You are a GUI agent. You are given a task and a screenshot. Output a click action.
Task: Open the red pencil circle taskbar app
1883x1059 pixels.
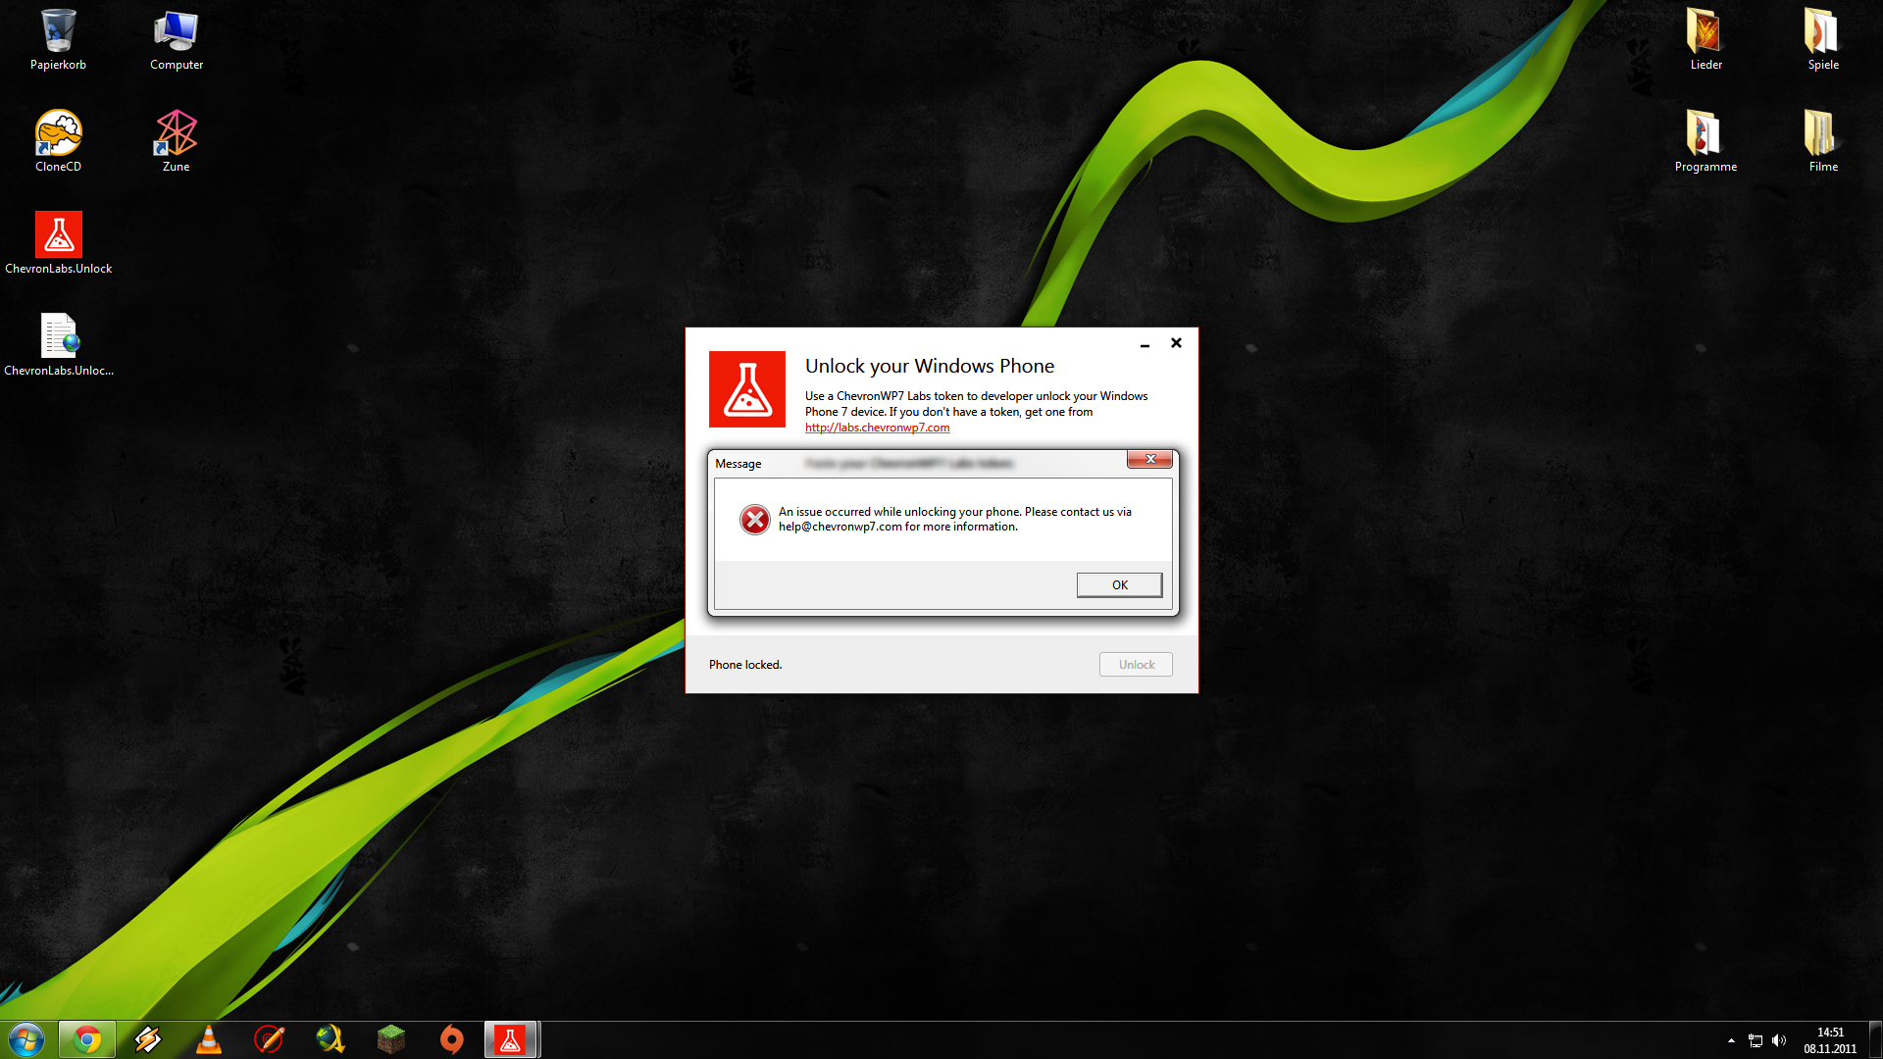(x=270, y=1039)
